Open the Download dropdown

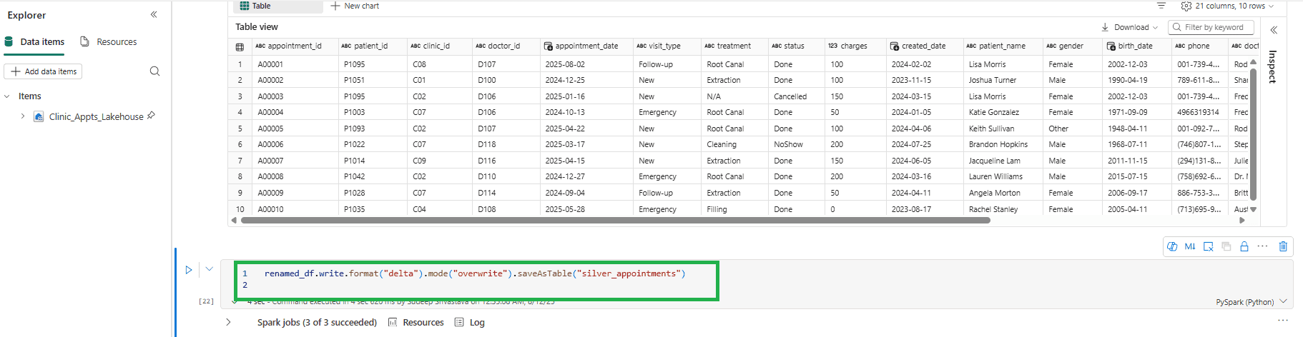coord(1130,27)
